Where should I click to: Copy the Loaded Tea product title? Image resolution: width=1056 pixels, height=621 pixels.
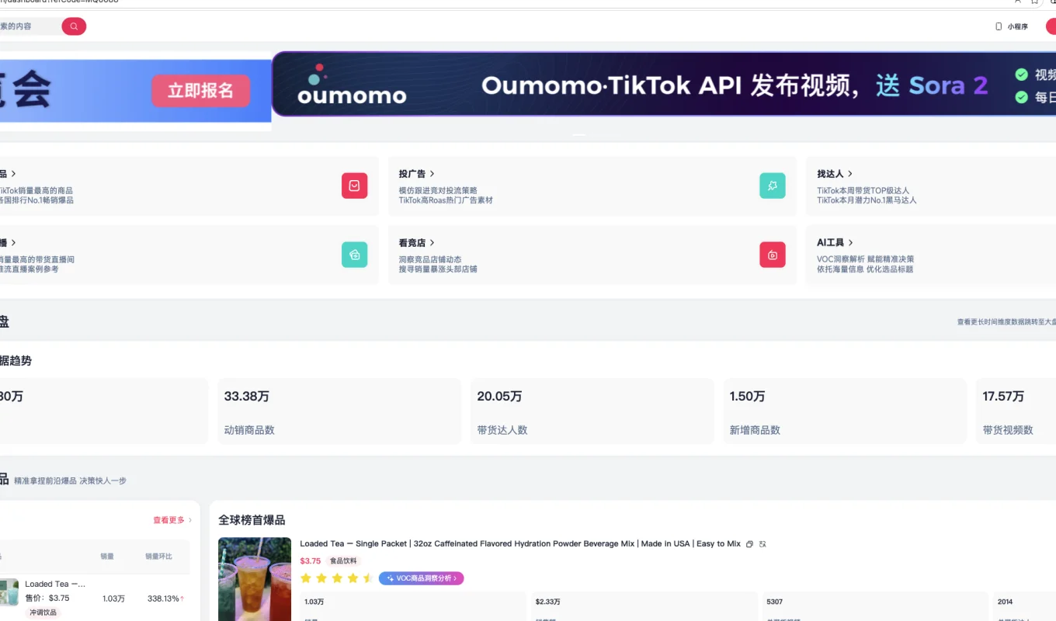749,544
